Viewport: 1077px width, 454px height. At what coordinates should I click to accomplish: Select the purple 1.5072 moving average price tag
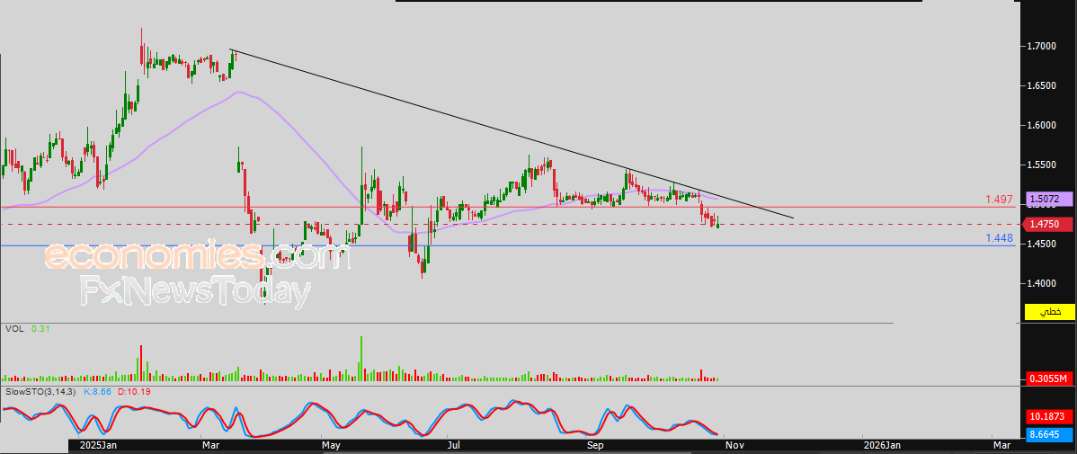point(1048,199)
